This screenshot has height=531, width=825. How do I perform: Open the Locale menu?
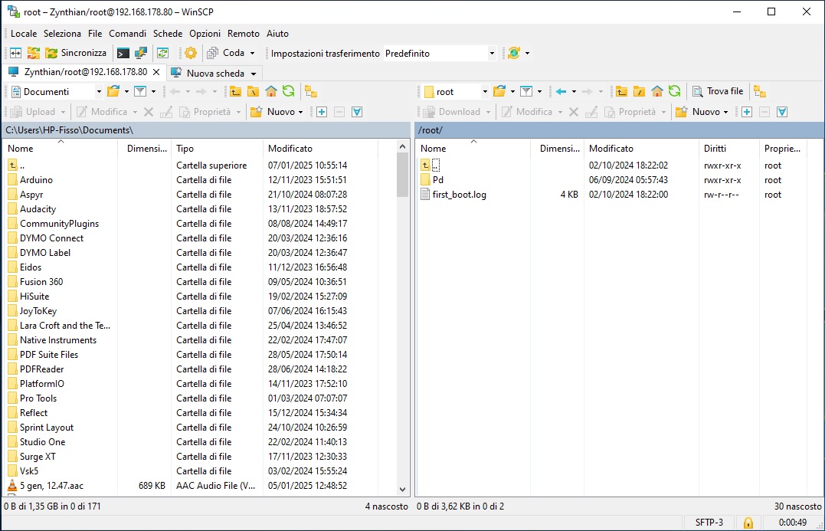pos(24,34)
